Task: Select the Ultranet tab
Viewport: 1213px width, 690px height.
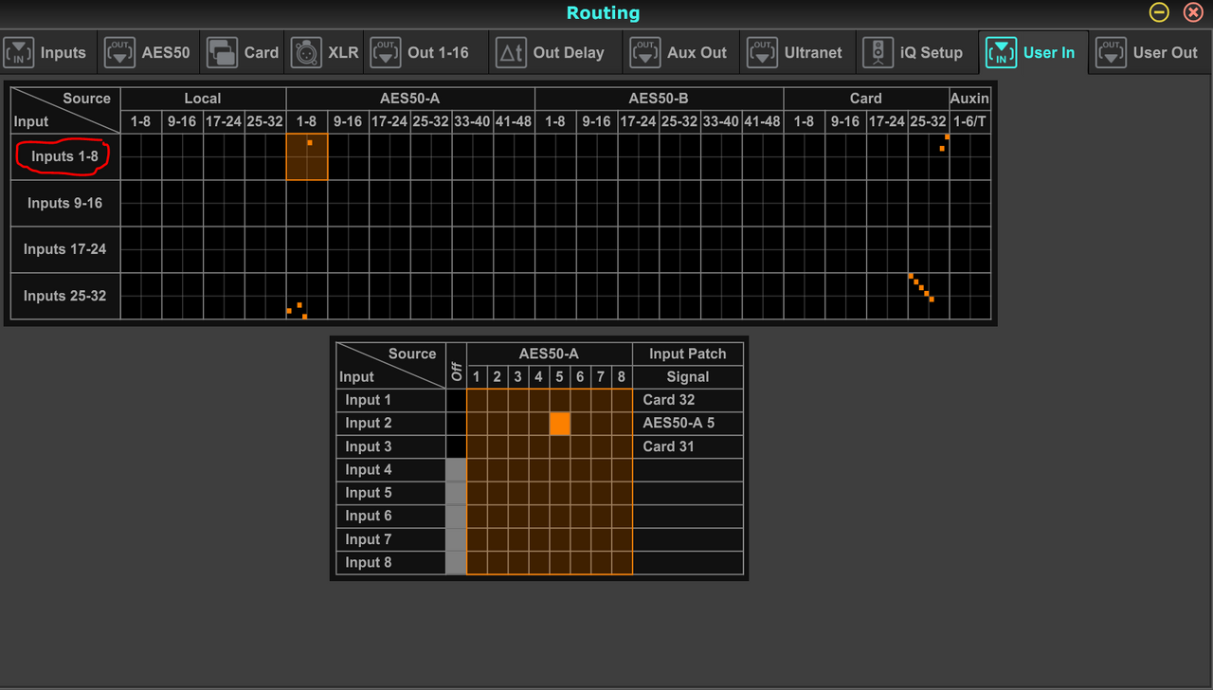Action: click(796, 52)
